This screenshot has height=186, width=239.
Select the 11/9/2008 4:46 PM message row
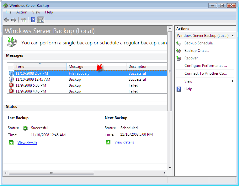pos(87,91)
